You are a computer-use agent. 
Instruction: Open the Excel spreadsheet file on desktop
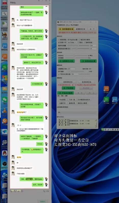click(x=5, y=25)
